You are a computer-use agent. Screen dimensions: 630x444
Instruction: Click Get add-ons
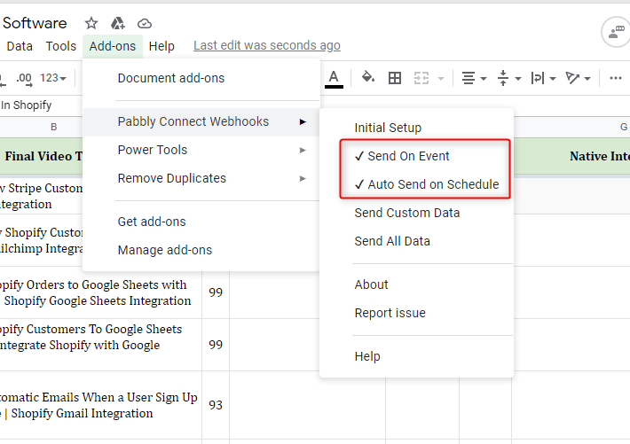(x=201, y=222)
